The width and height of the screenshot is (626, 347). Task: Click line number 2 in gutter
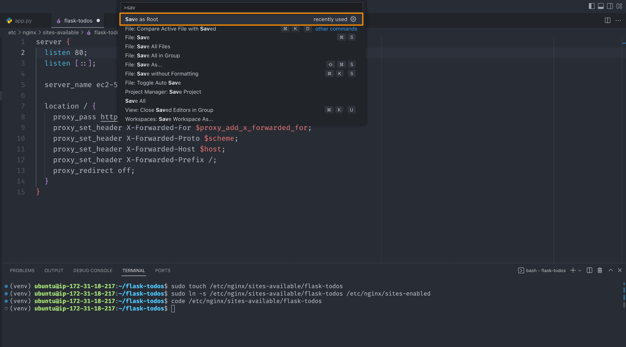[23, 53]
